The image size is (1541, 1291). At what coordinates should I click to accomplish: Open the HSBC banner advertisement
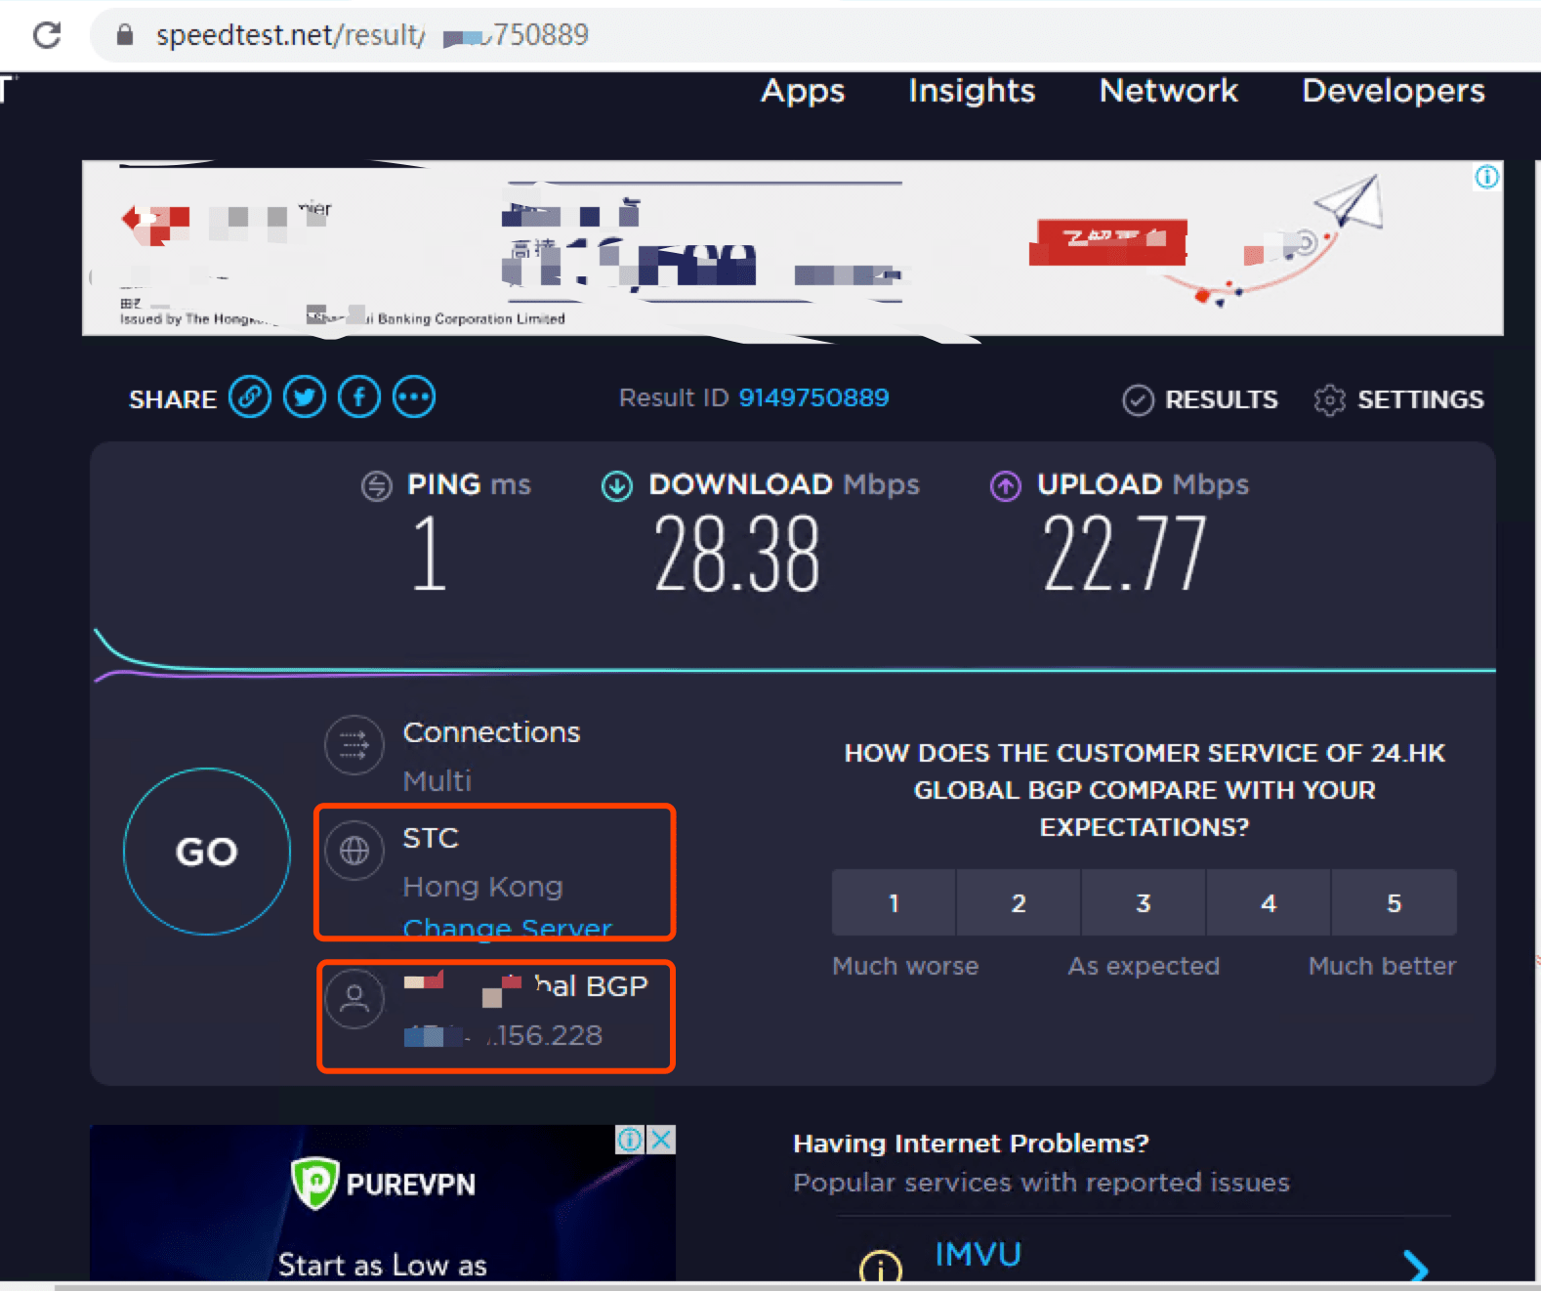(792, 248)
